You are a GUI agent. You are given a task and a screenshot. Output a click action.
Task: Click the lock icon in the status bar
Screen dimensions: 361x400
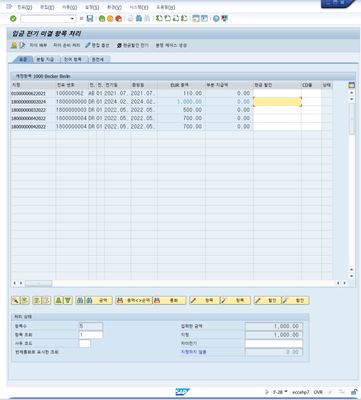click(354, 392)
